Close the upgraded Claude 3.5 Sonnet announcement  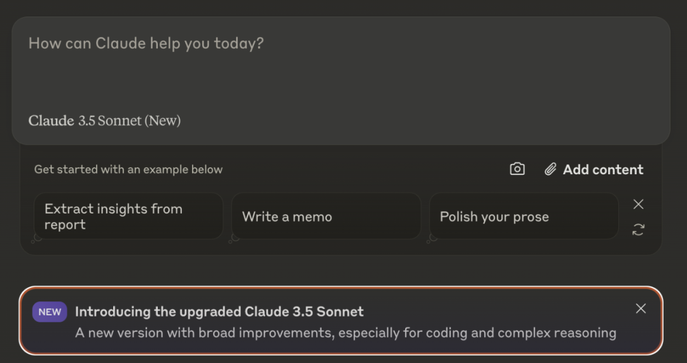641,308
